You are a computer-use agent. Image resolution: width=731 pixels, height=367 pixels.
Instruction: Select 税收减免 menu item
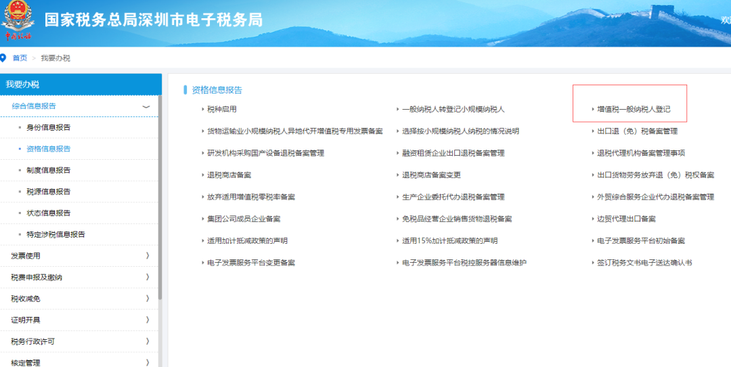pos(26,299)
